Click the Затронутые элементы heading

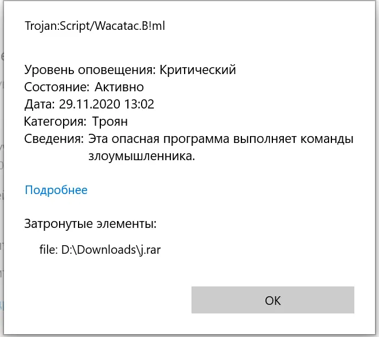click(91, 224)
